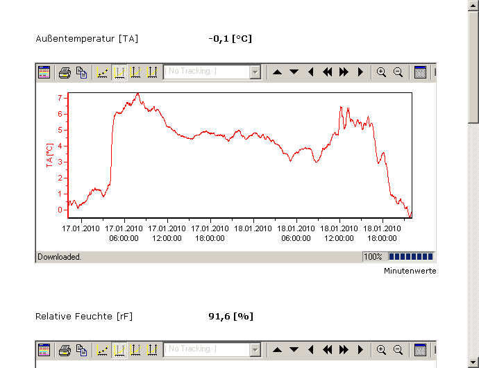Image resolution: width=479 pixels, height=368 pixels.
Task: Open the No Tracking dropdown in temperature toolbar
Action: (x=255, y=72)
